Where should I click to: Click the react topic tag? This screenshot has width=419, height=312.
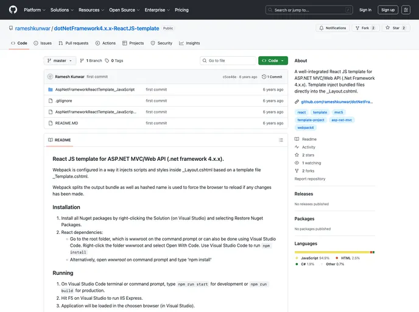(x=301, y=112)
